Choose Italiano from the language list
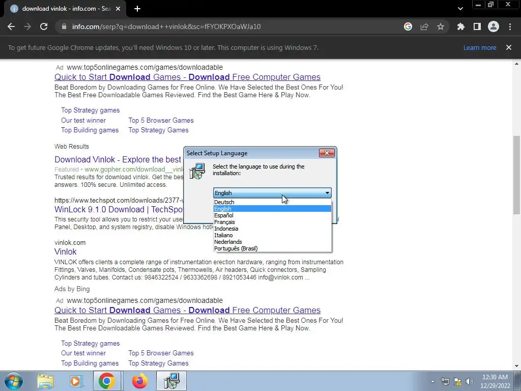This screenshot has height=391, width=521. click(272, 235)
